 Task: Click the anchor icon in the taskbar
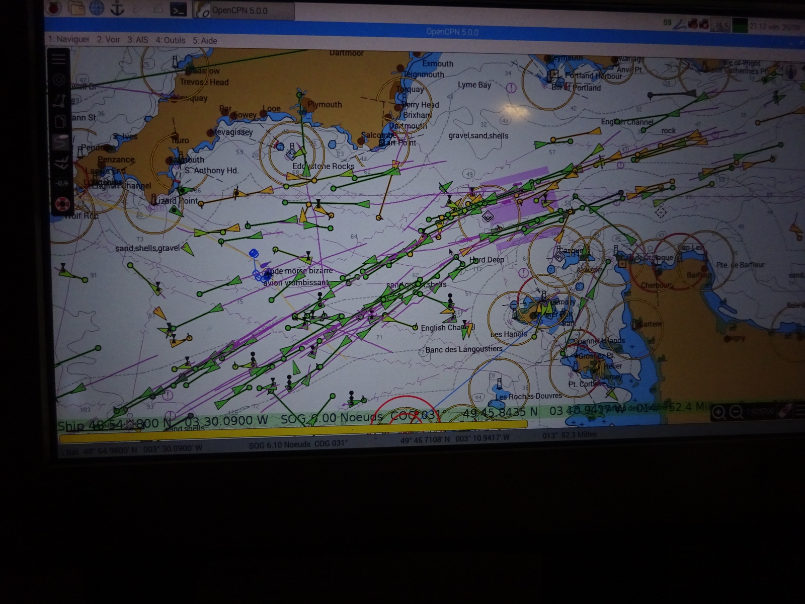coord(117,9)
